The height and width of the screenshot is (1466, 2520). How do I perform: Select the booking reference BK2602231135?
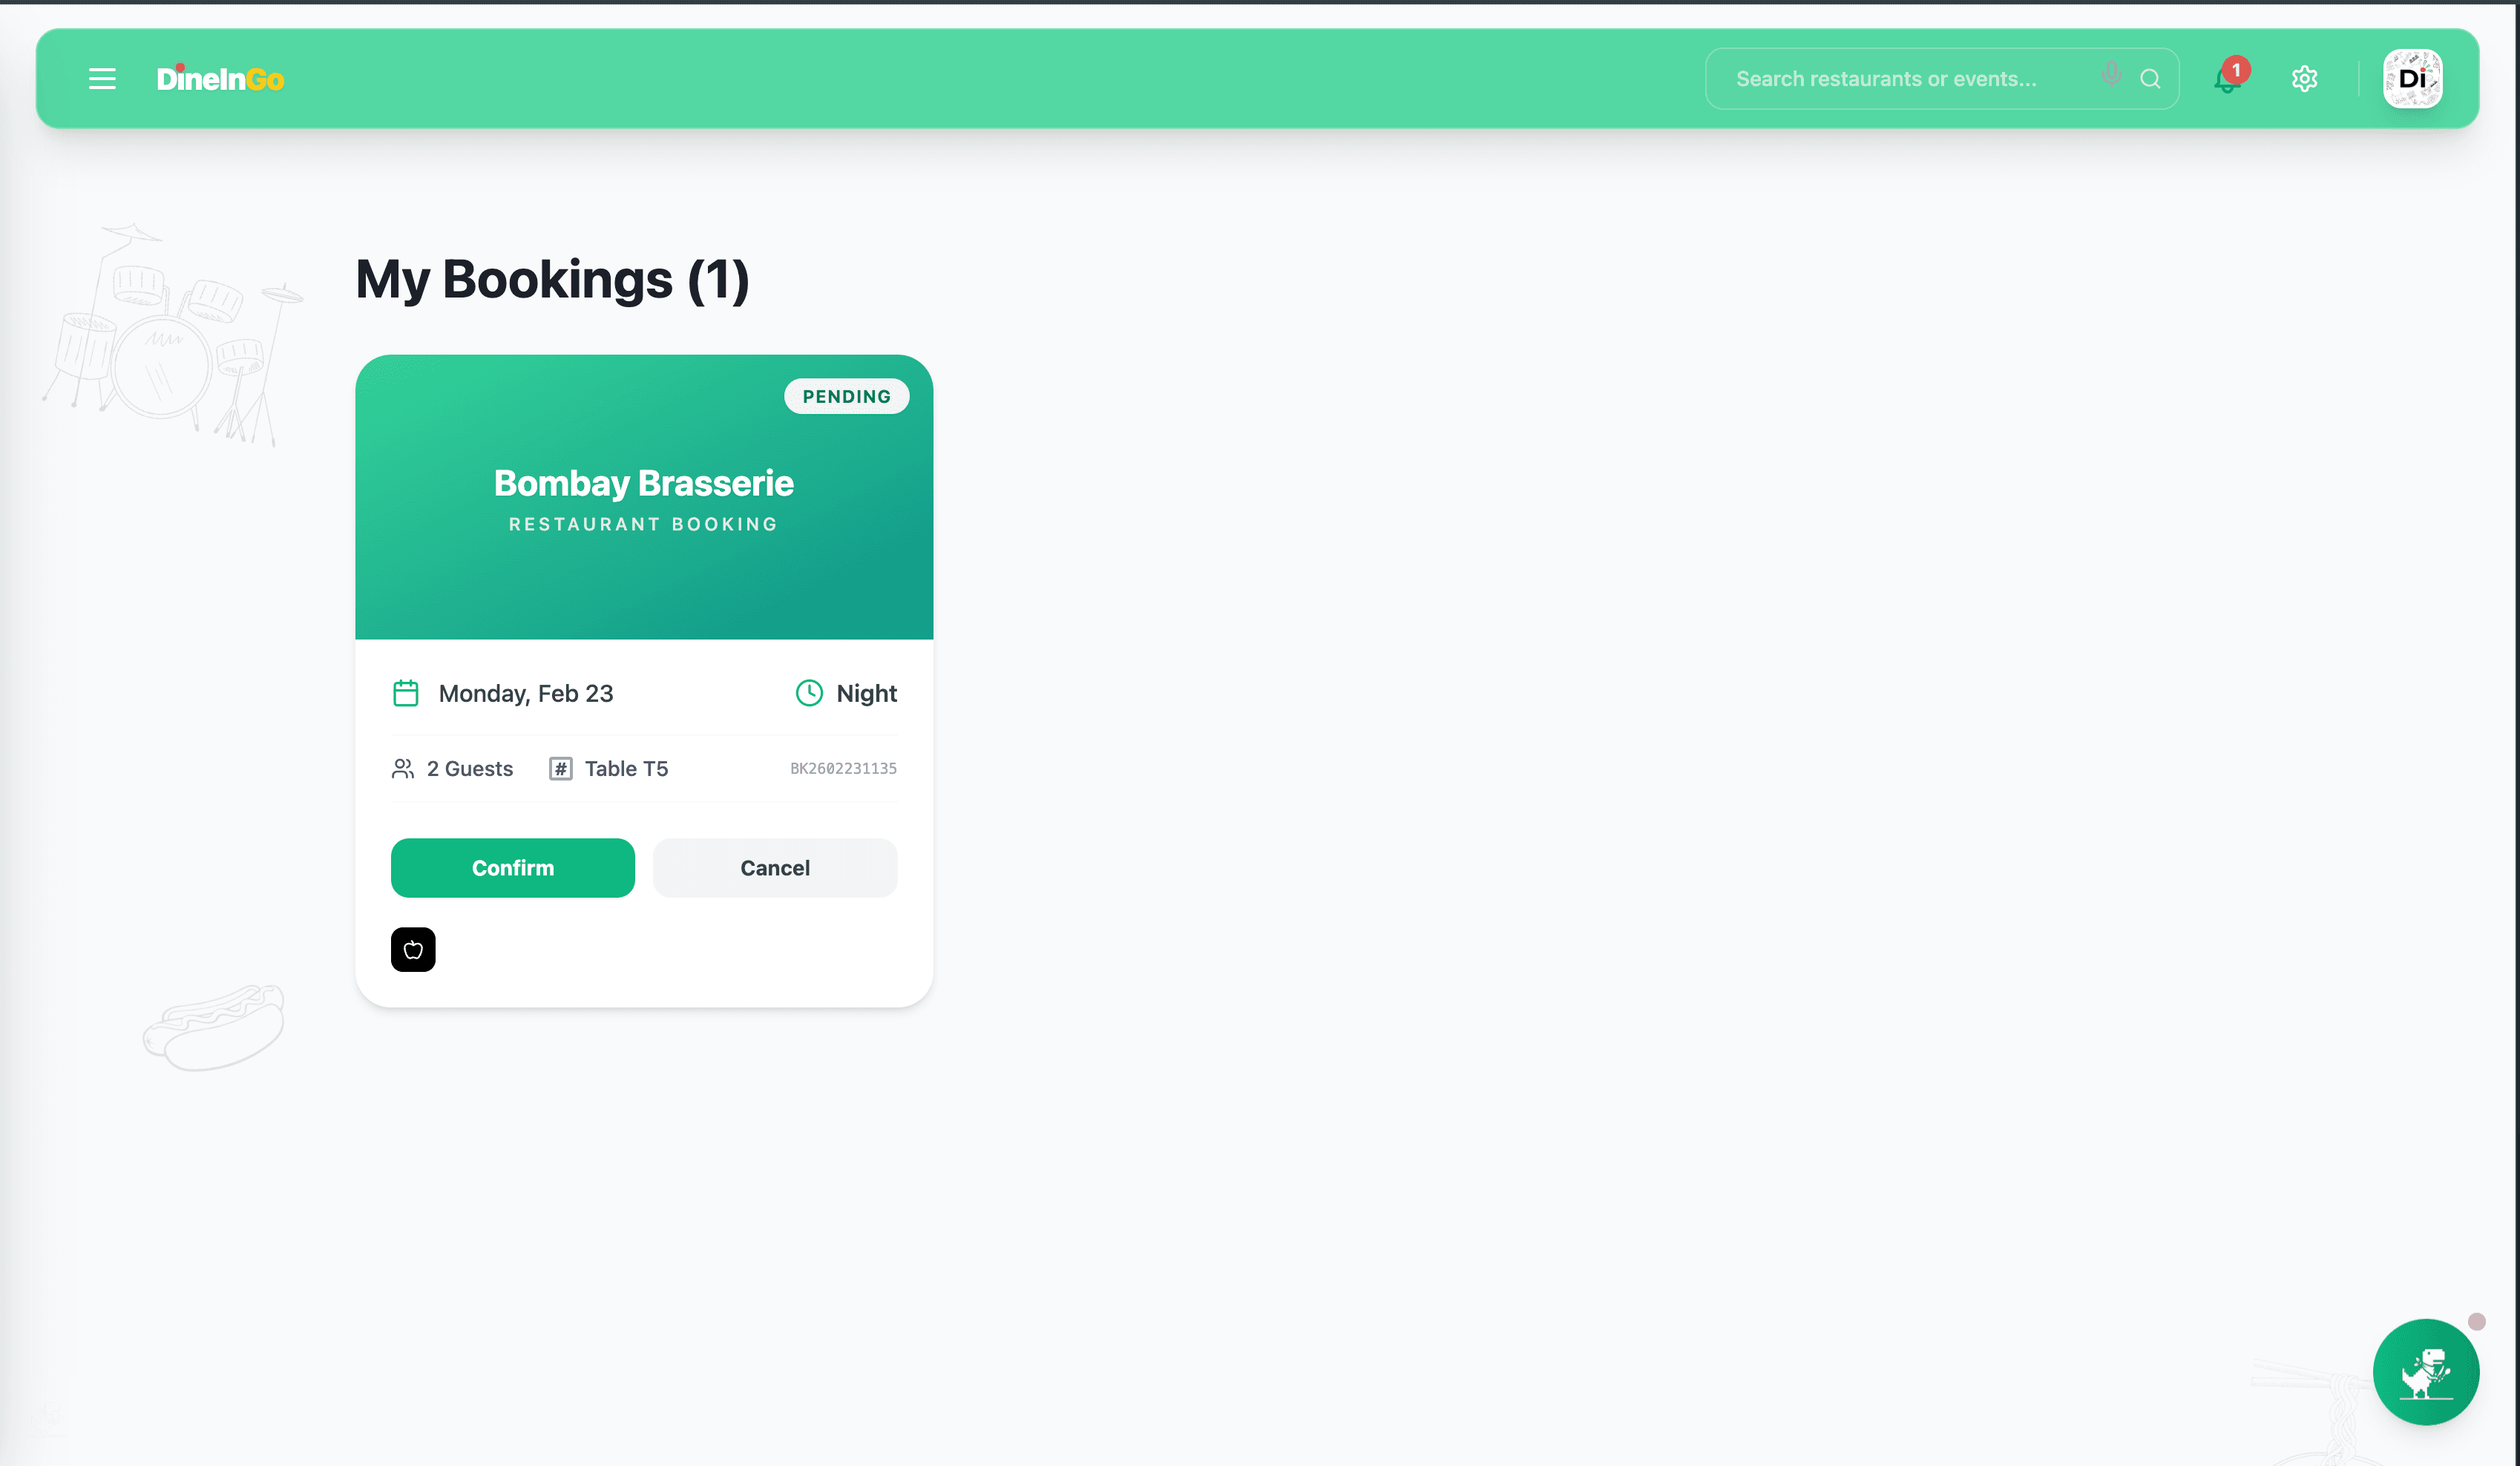click(843, 768)
